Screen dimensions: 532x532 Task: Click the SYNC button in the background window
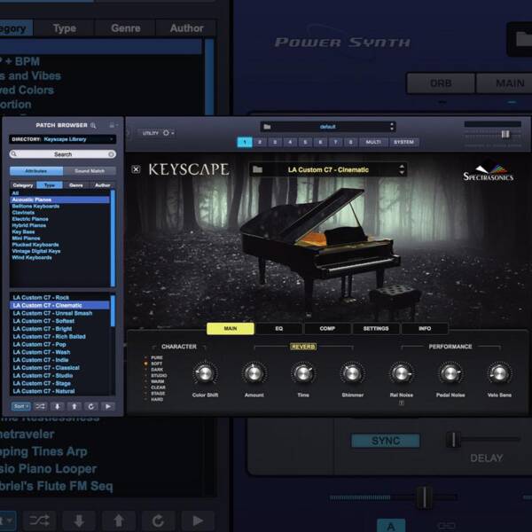386,441
